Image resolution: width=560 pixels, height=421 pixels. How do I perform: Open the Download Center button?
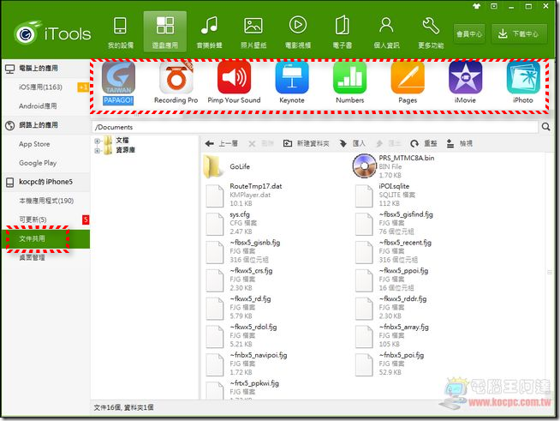click(519, 34)
